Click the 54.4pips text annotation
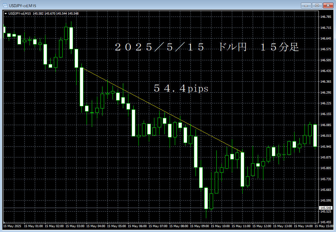 click(x=182, y=89)
